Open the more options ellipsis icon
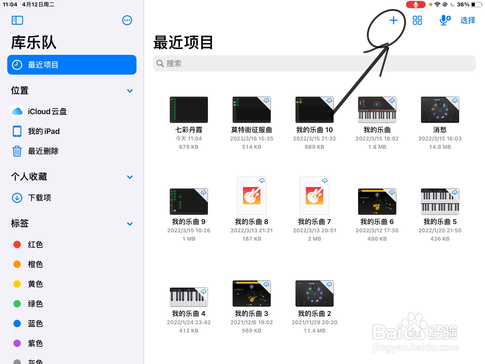 coord(127,20)
